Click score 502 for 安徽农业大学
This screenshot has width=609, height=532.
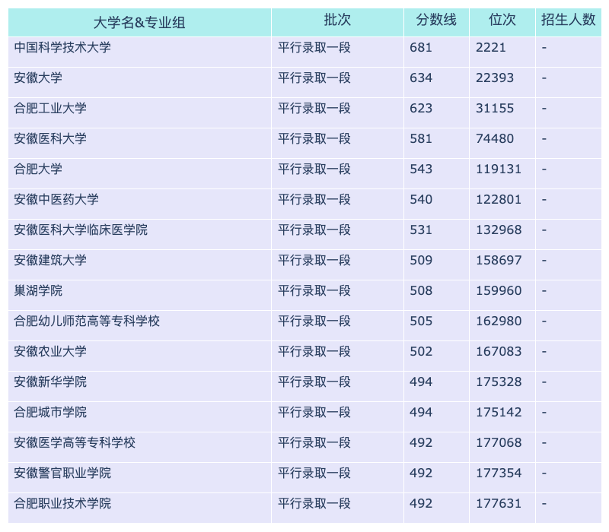[421, 351]
